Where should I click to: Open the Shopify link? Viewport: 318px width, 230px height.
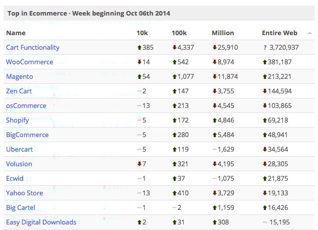pyautogui.click(x=17, y=121)
